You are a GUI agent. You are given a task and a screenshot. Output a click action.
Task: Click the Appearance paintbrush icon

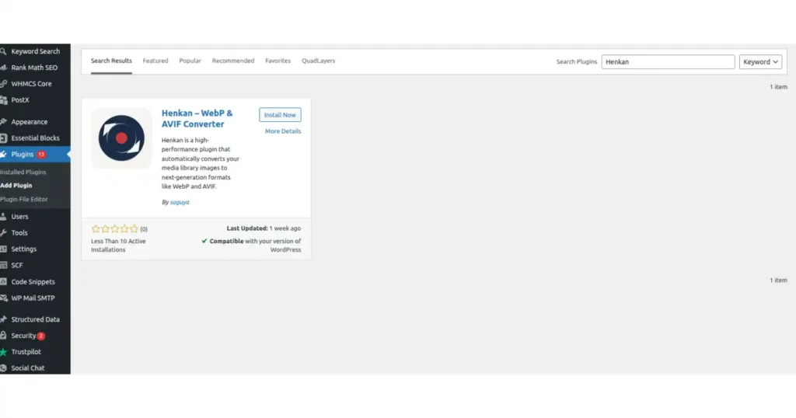(3, 122)
